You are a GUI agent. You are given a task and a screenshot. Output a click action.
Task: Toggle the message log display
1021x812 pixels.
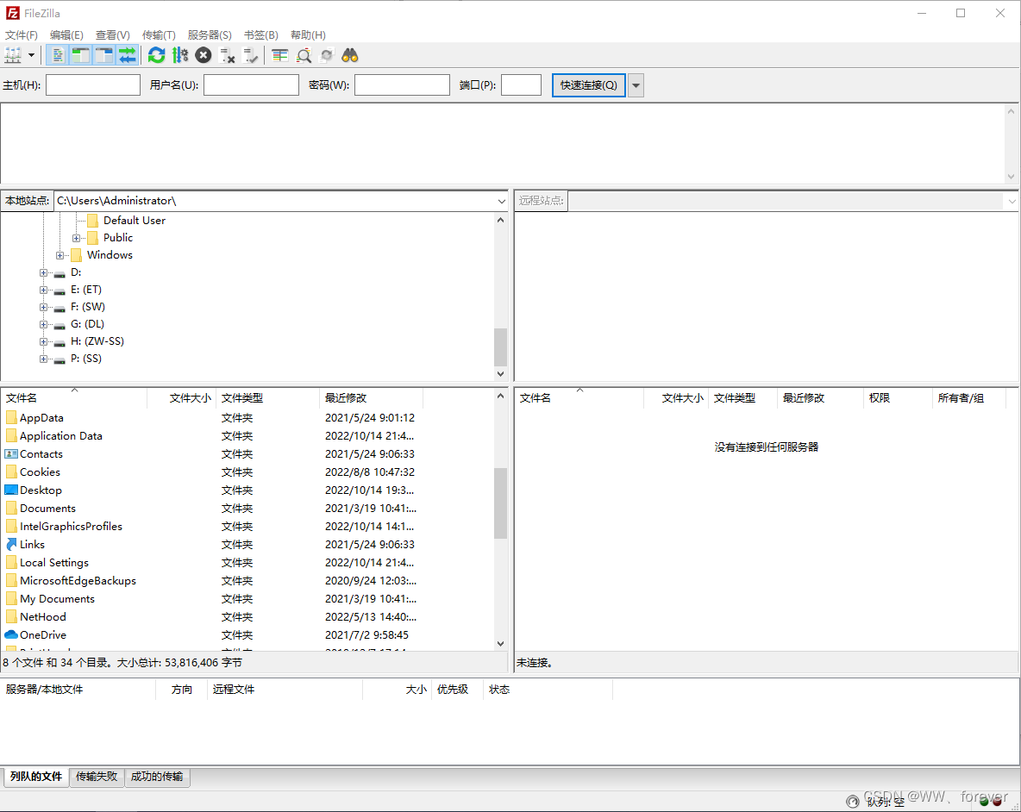(57, 55)
